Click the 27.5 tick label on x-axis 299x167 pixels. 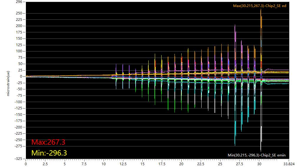click(x=240, y=164)
